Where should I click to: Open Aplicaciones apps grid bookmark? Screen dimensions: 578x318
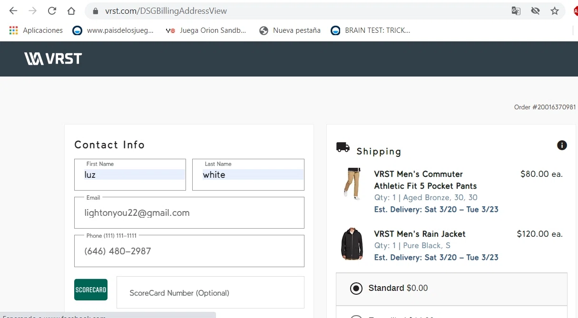point(36,30)
